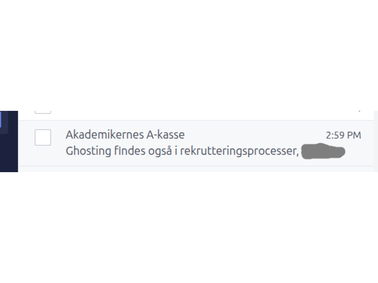Viewport: 378px width, 283px height.
Task: Click the 2:59 PM timestamp
Action: point(344,135)
